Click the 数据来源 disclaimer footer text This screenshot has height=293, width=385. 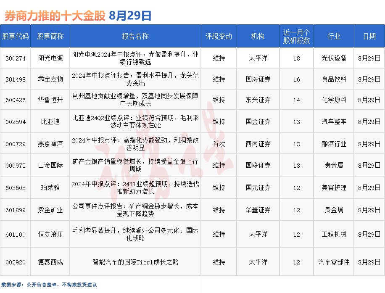coord(49,285)
